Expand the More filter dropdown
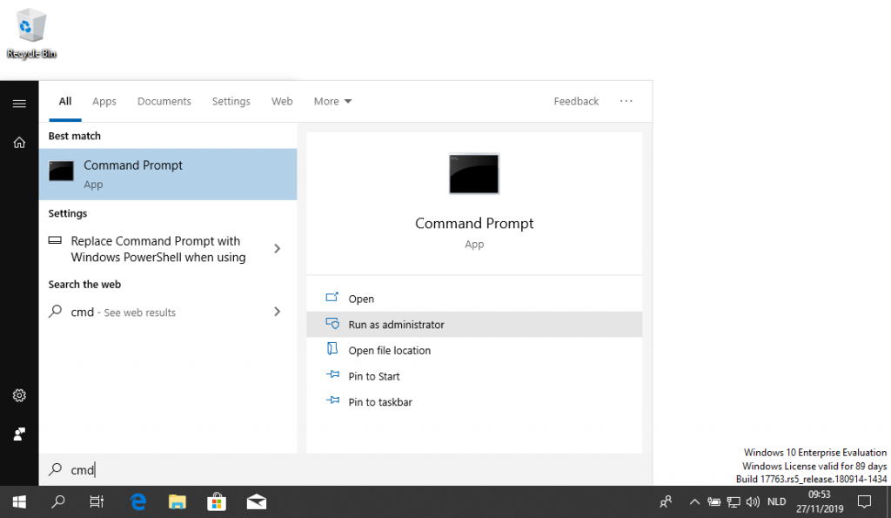891x518 pixels. (x=333, y=101)
